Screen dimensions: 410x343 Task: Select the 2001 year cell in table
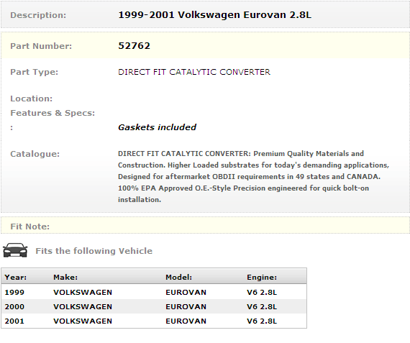coord(14,321)
